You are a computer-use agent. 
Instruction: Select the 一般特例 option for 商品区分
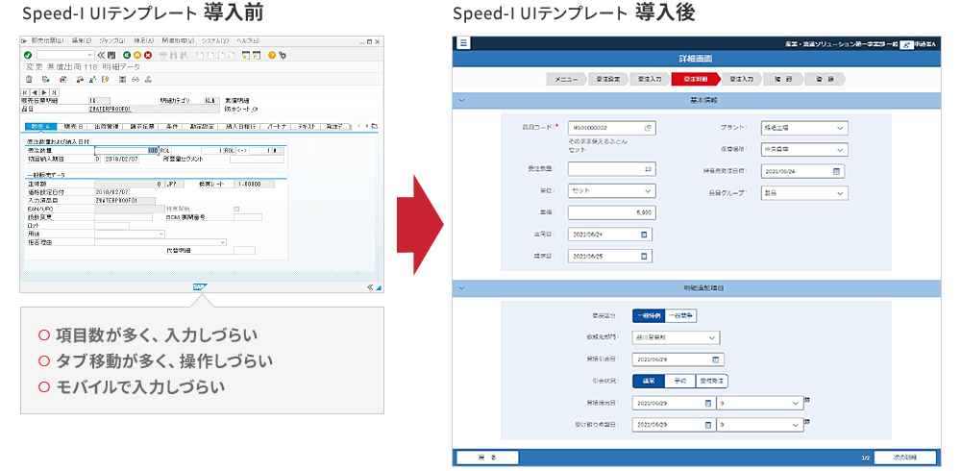pos(649,316)
